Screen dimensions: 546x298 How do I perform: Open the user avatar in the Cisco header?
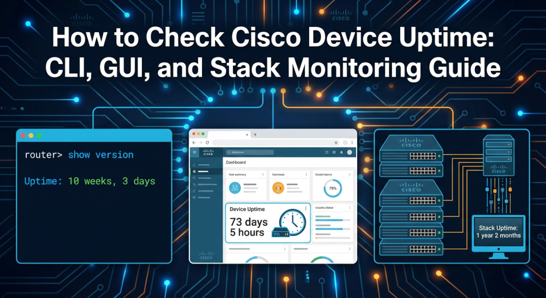[349, 153]
